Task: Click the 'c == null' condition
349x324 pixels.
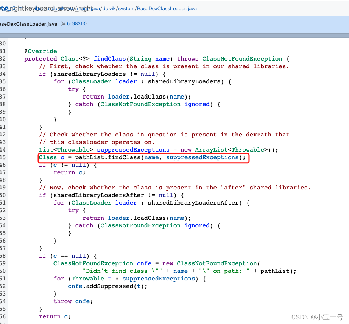Action: click(x=69, y=256)
